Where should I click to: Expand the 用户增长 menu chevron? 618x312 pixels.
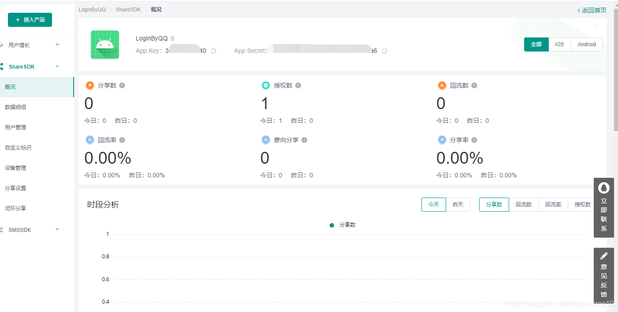(57, 44)
